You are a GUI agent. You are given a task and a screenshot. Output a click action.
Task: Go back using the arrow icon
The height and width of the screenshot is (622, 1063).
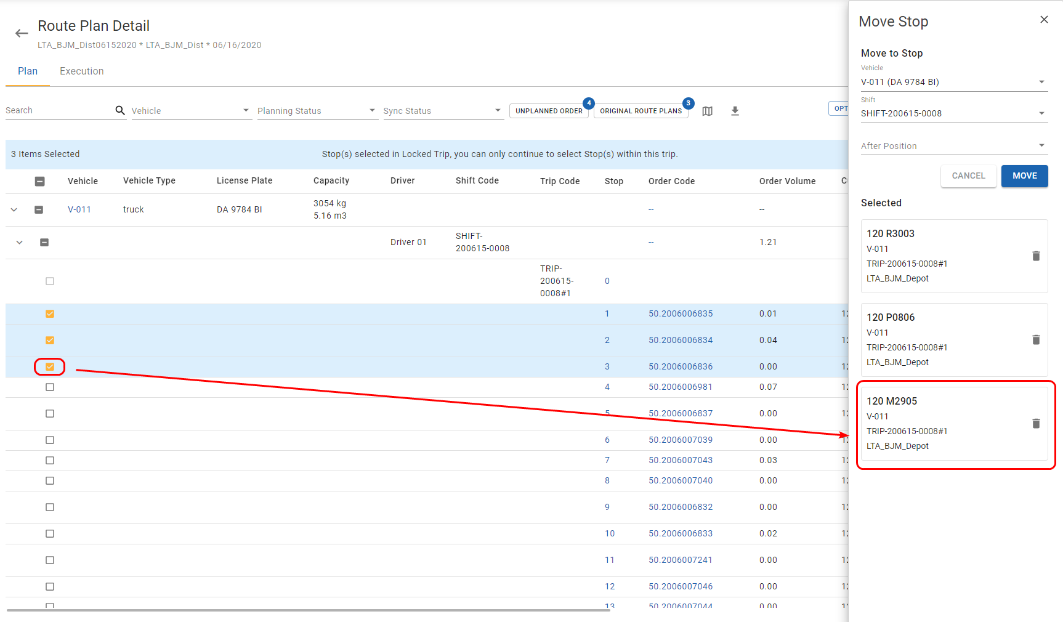click(x=22, y=33)
